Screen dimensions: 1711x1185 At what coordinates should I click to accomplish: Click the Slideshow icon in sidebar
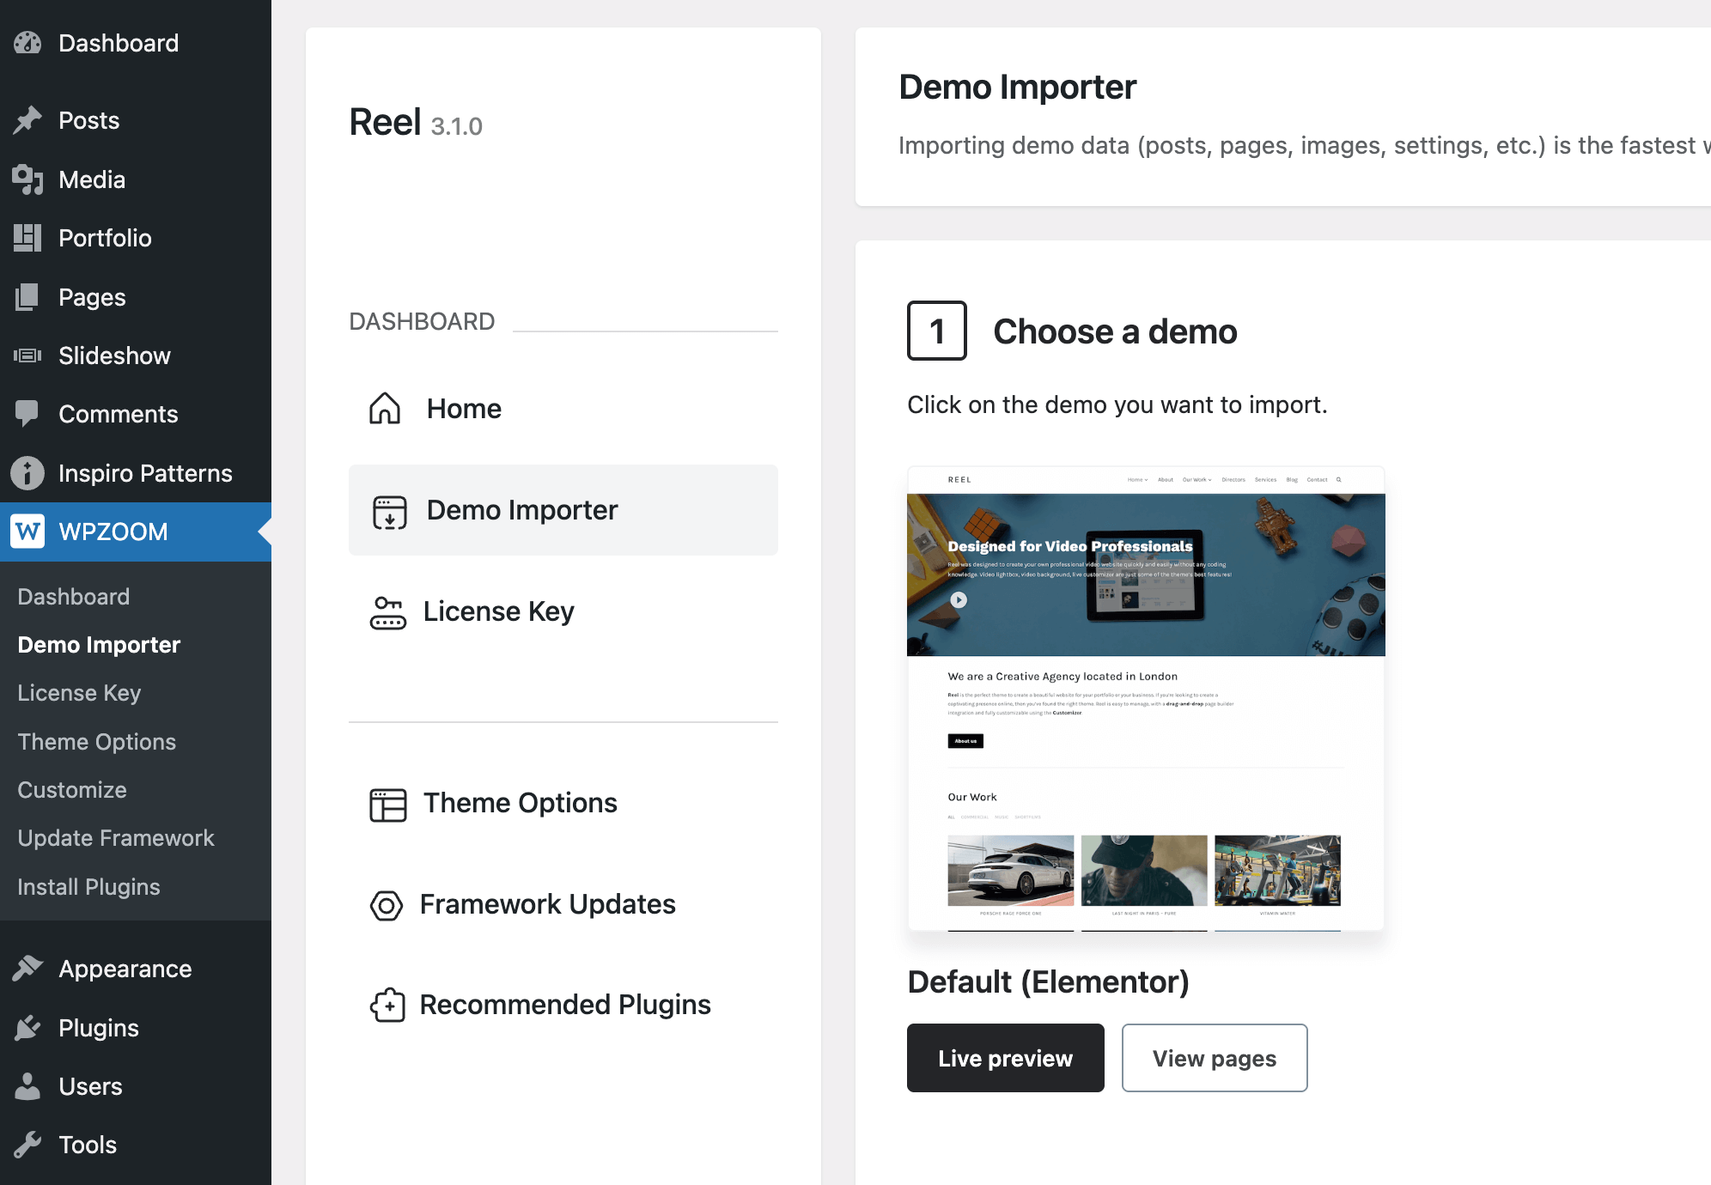pos(27,355)
